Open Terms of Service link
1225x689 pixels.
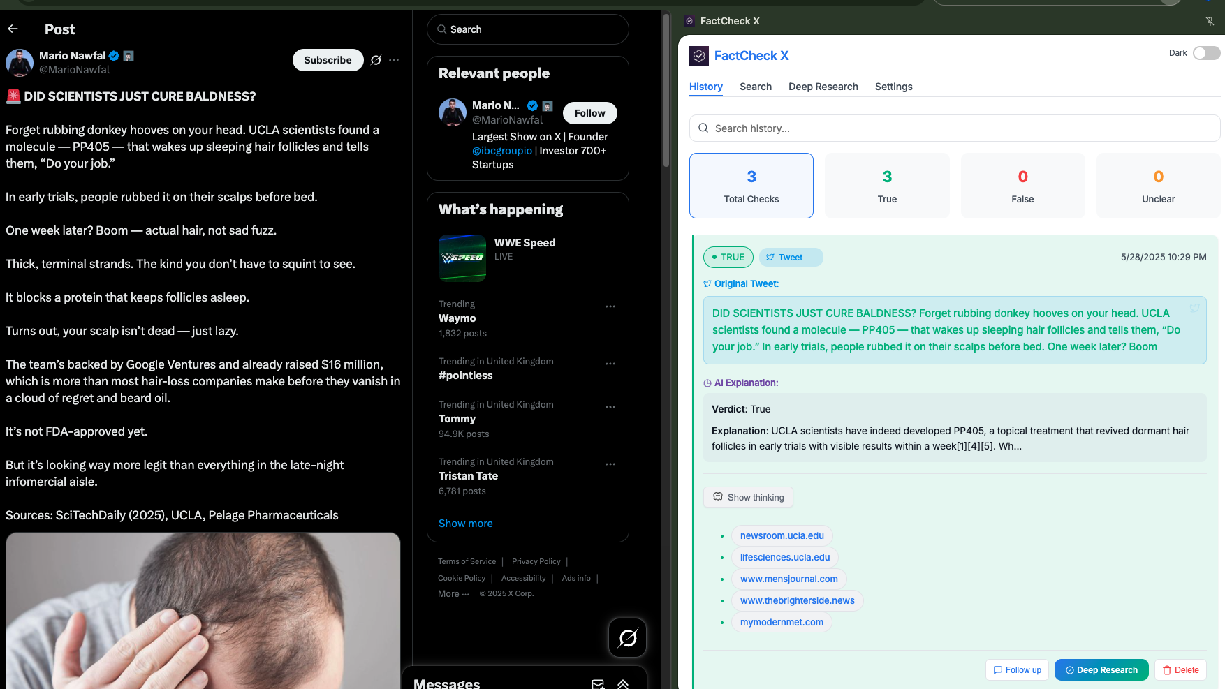click(467, 561)
